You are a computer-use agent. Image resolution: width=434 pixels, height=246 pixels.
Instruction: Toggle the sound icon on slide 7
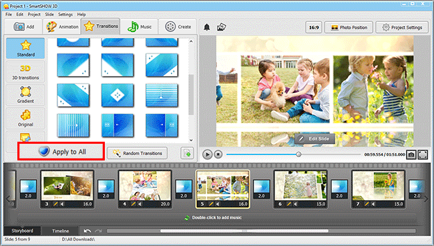(x=373, y=204)
